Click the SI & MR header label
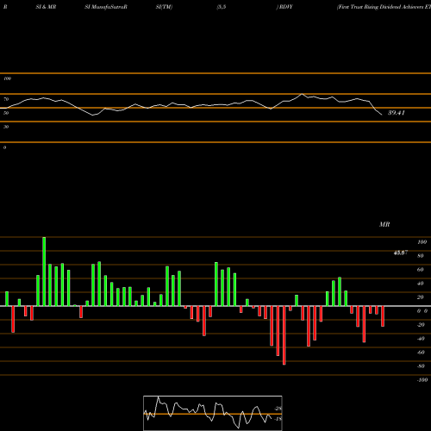 (x=46, y=7)
